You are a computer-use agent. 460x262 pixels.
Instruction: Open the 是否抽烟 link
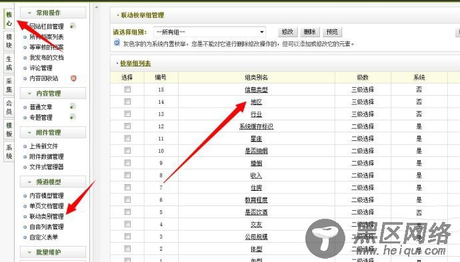pos(256,151)
